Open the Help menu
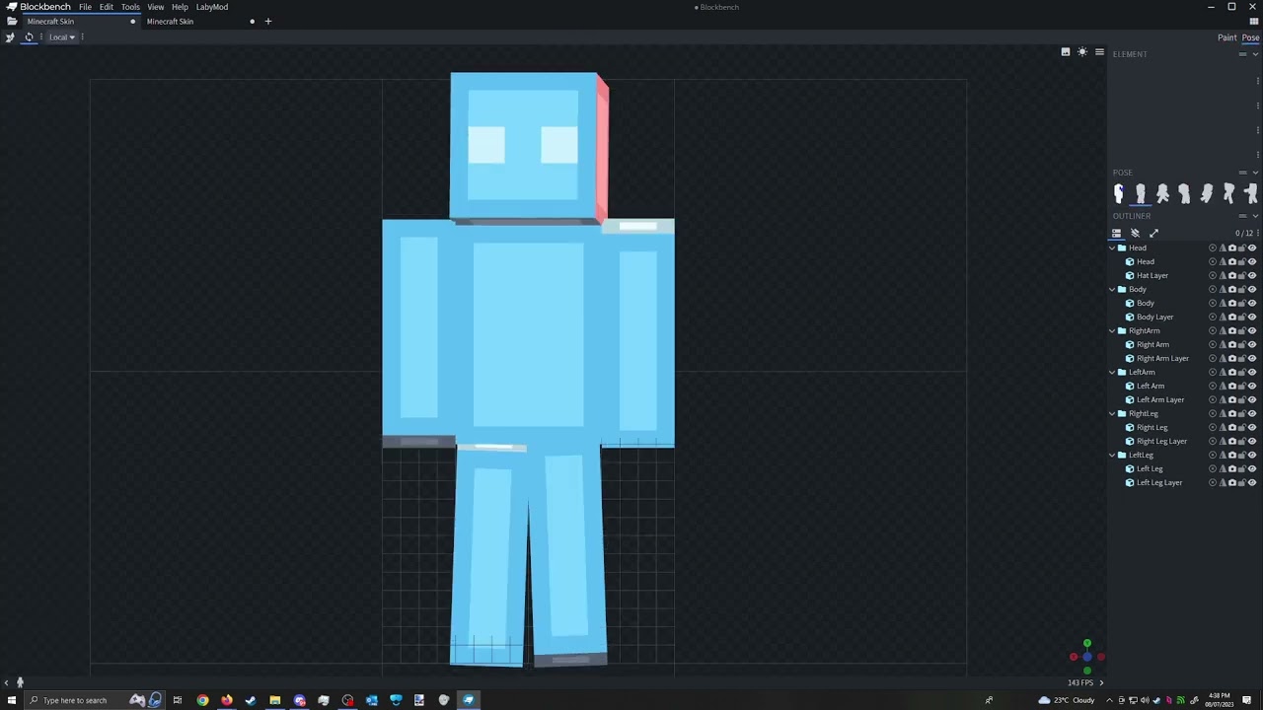Image resolution: width=1263 pixels, height=710 pixels. [180, 7]
